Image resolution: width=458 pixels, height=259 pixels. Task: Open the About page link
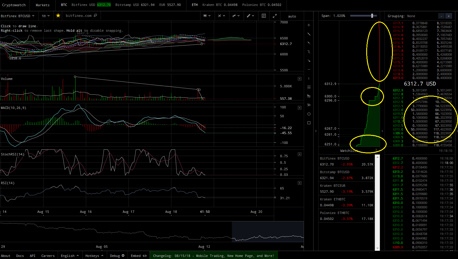(6, 256)
